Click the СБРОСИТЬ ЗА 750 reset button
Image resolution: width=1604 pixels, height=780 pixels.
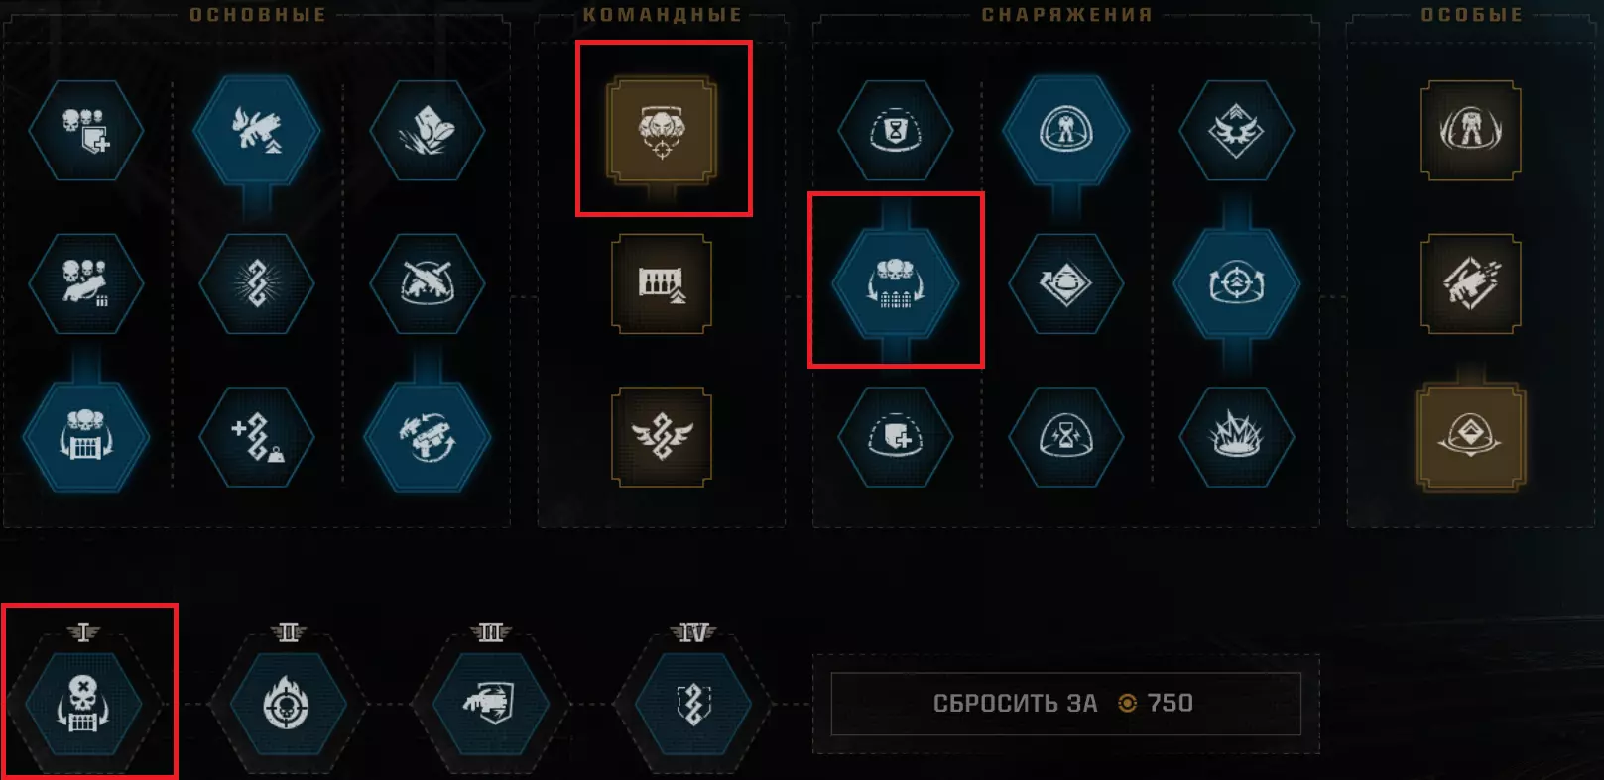pos(1065,704)
